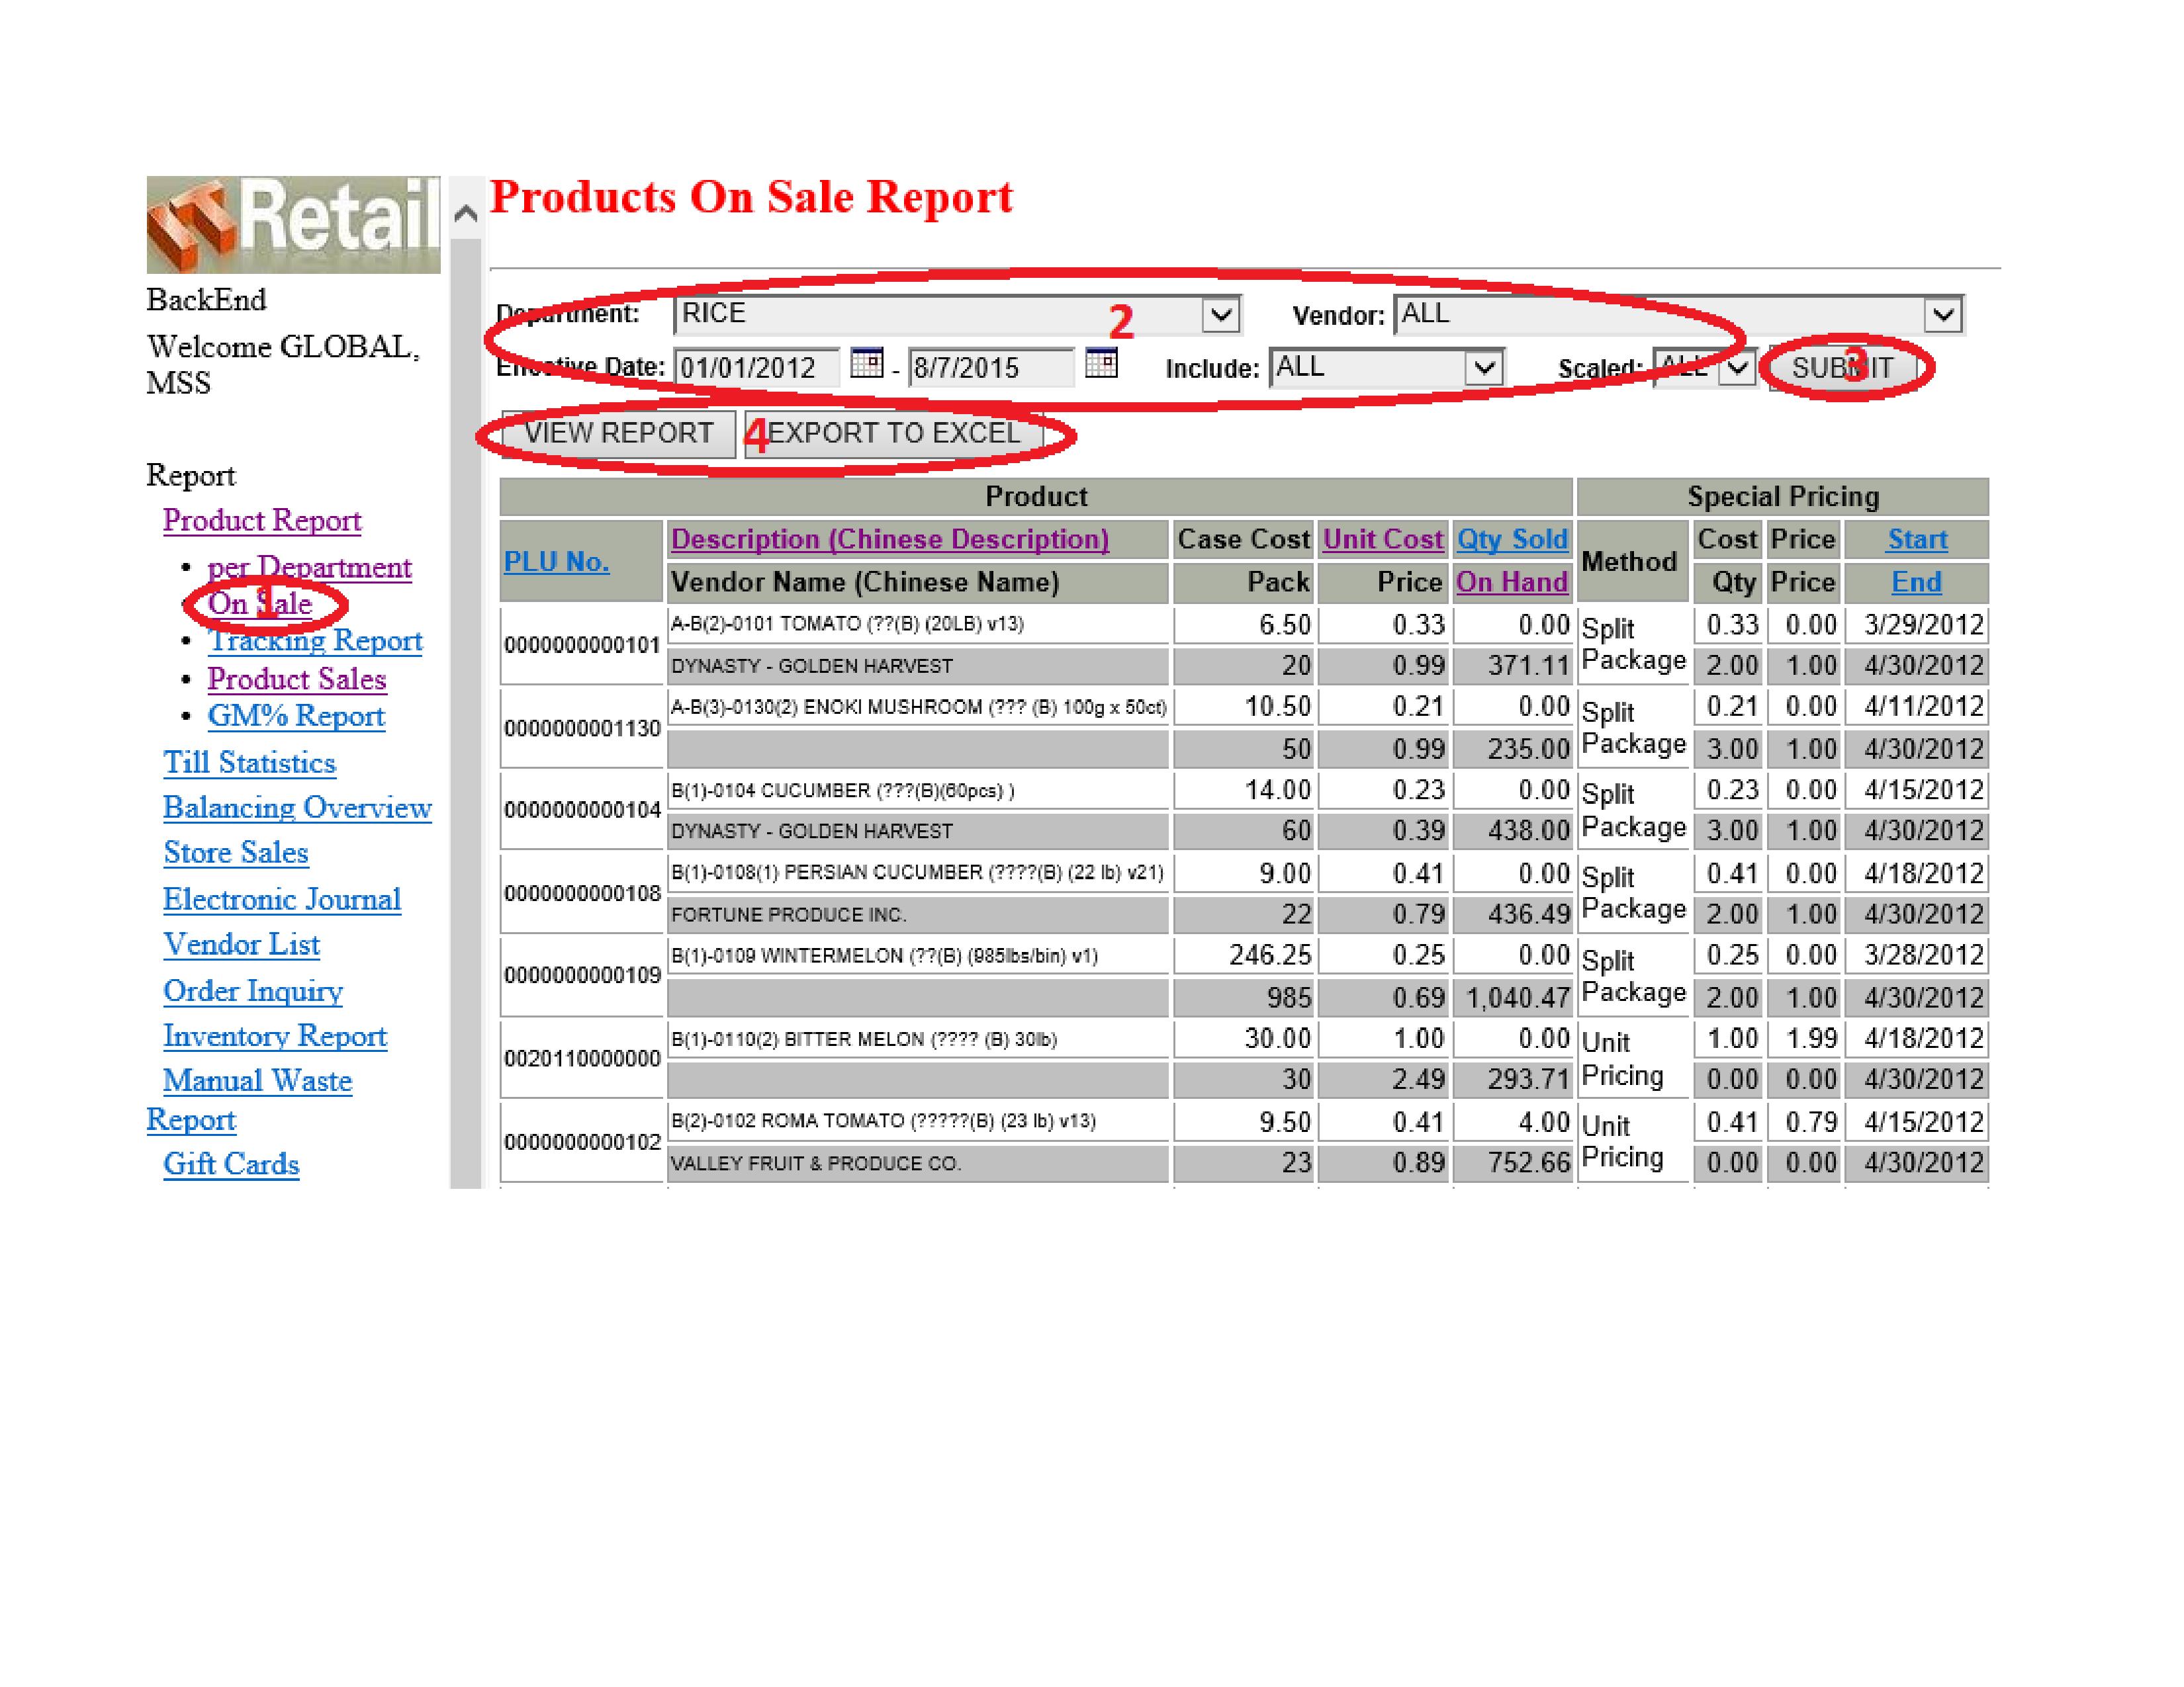Click the scroll up arrow on sidebar

pyautogui.click(x=466, y=213)
